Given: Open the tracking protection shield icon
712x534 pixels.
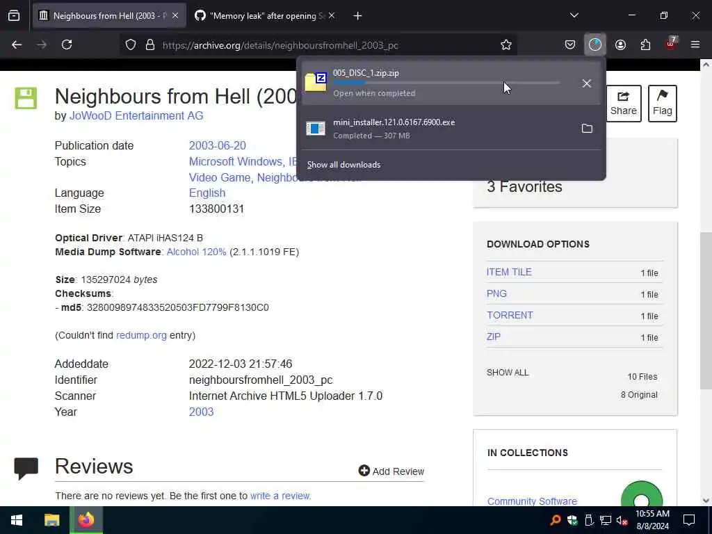Looking at the screenshot, I should coord(131,45).
